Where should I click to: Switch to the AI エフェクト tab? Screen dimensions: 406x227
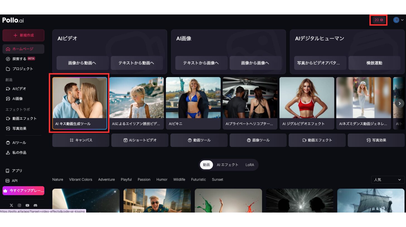[x=228, y=165]
